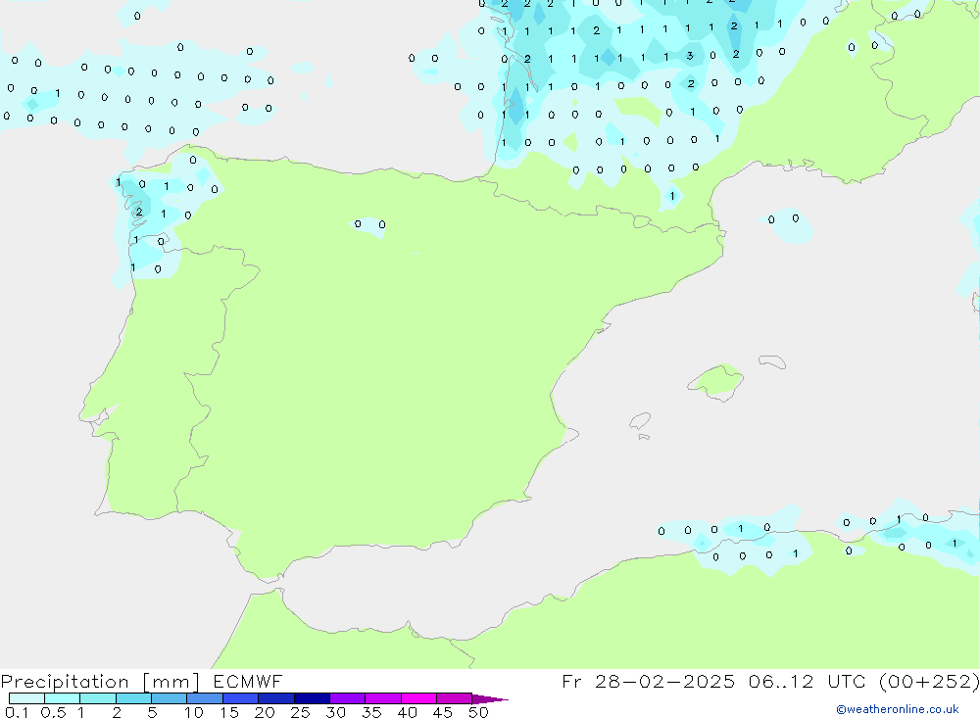
Task: Click legend label '0.1'
Action: 17,712
